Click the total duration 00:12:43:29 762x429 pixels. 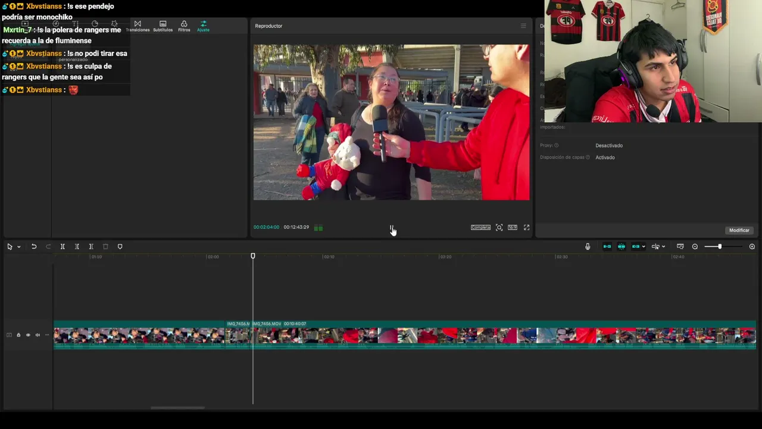296,227
